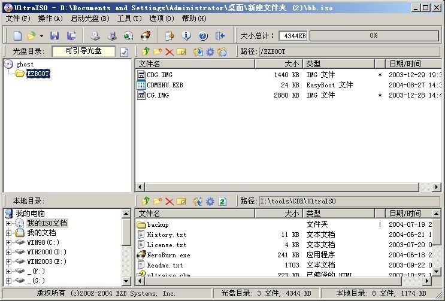Viewport: 445px width, 301px height.
Task: Select 我的电脑 in local tree
Action: point(30,214)
